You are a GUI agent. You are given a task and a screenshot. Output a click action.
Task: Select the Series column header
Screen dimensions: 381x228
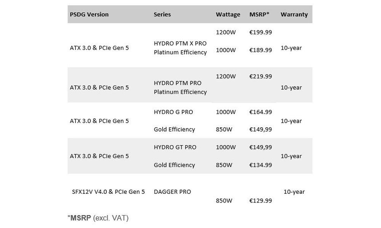click(x=162, y=14)
